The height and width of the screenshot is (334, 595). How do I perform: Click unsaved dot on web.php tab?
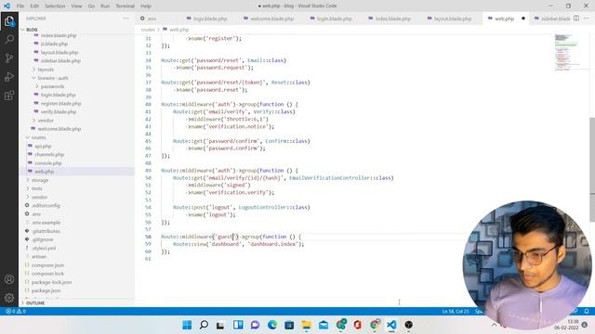point(523,19)
